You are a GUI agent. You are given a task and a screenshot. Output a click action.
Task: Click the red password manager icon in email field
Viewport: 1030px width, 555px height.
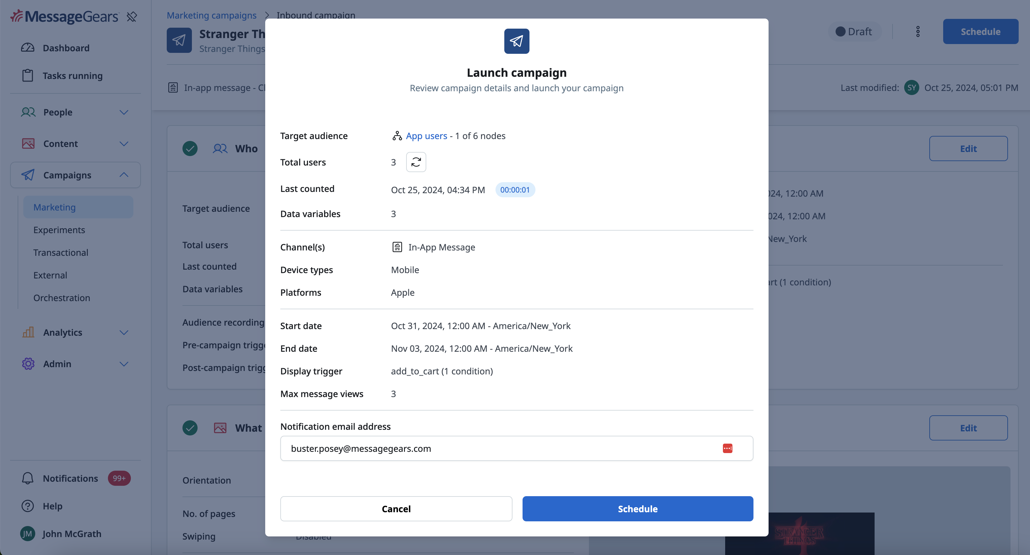[727, 448]
